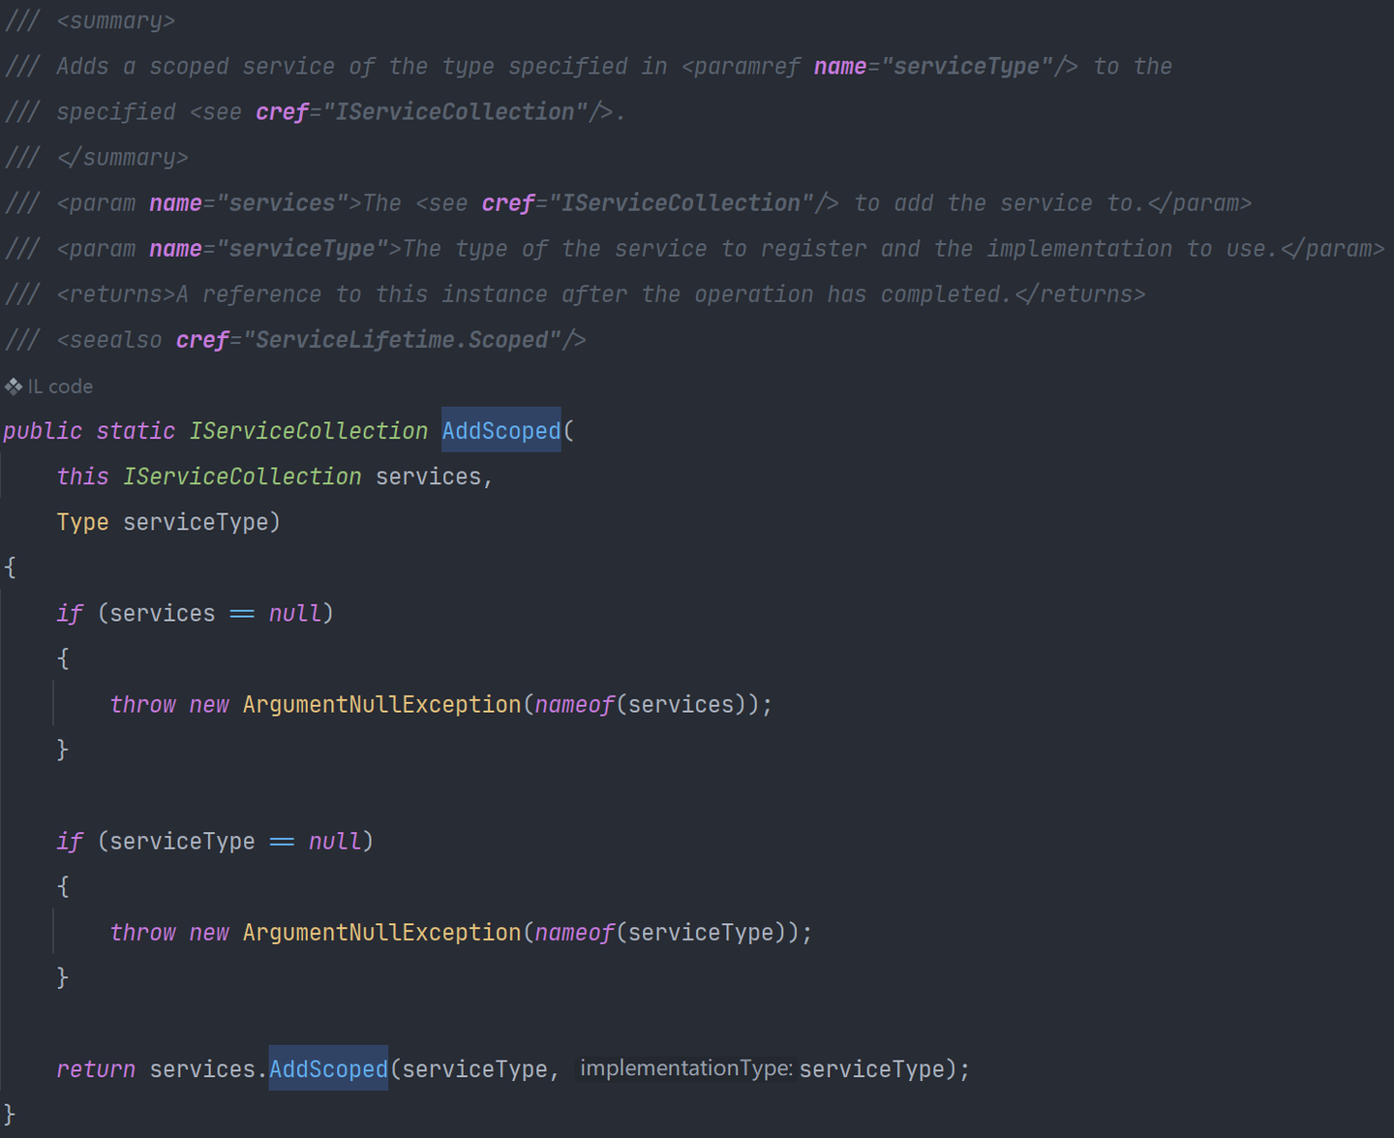Click AddScoped call in the return statement

click(x=328, y=1069)
